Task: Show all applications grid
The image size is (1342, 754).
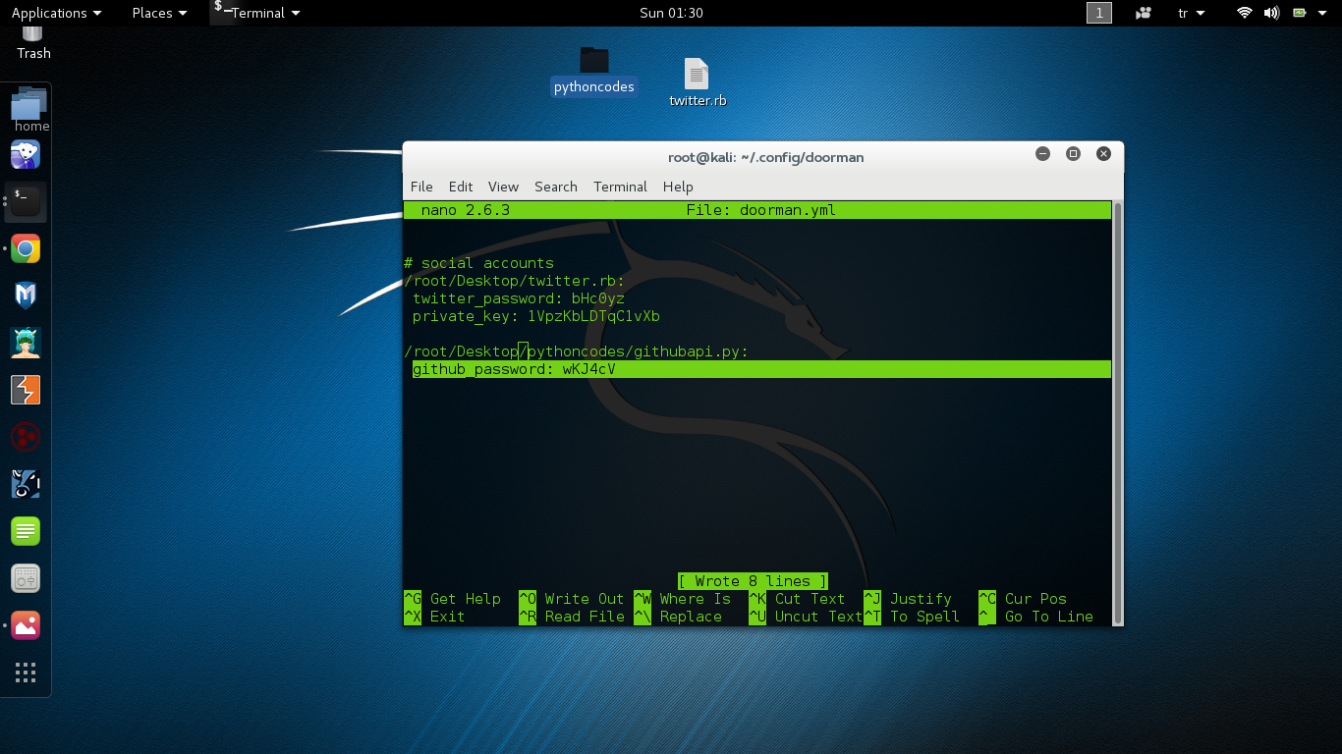Action: coord(26,673)
